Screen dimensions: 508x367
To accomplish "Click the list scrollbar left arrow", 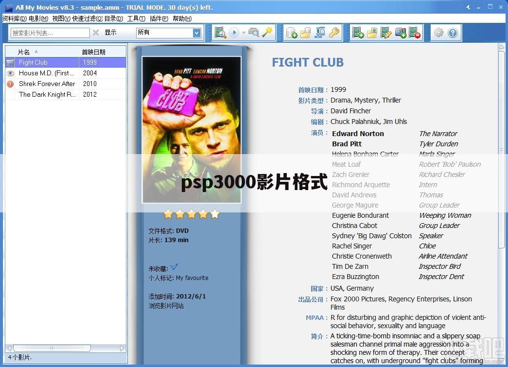I will coord(9,348).
